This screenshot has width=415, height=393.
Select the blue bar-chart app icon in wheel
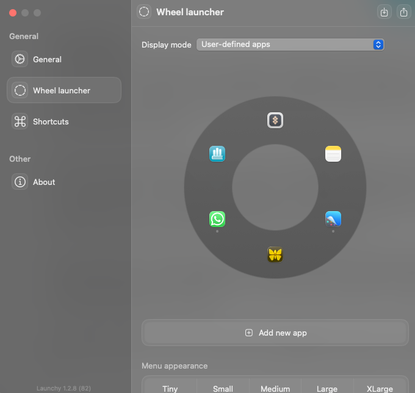(217, 154)
